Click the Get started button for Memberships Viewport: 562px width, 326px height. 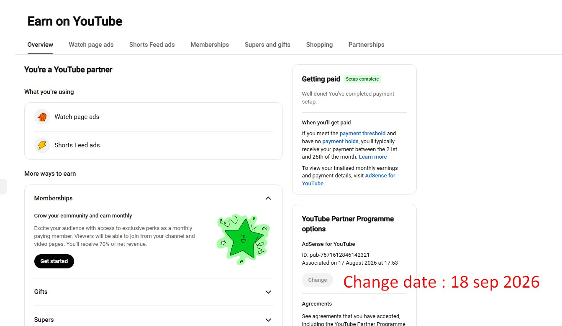pyautogui.click(x=54, y=261)
